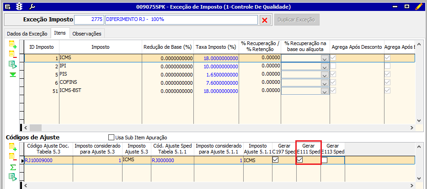Open recovery base dropdown for COFINS row
Viewport: 427px width, 189px height.
[325, 83]
